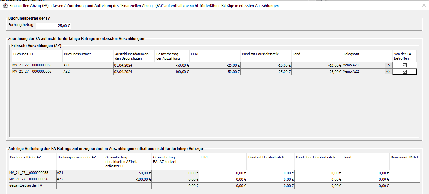Image resolution: width=429 pixels, height=194 pixels.
Task: Select the date cell 02.04.2024
Action: tap(134, 71)
